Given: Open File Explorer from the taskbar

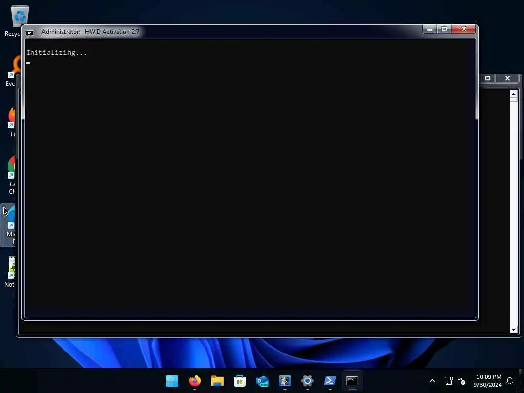Looking at the screenshot, I should coord(217,381).
